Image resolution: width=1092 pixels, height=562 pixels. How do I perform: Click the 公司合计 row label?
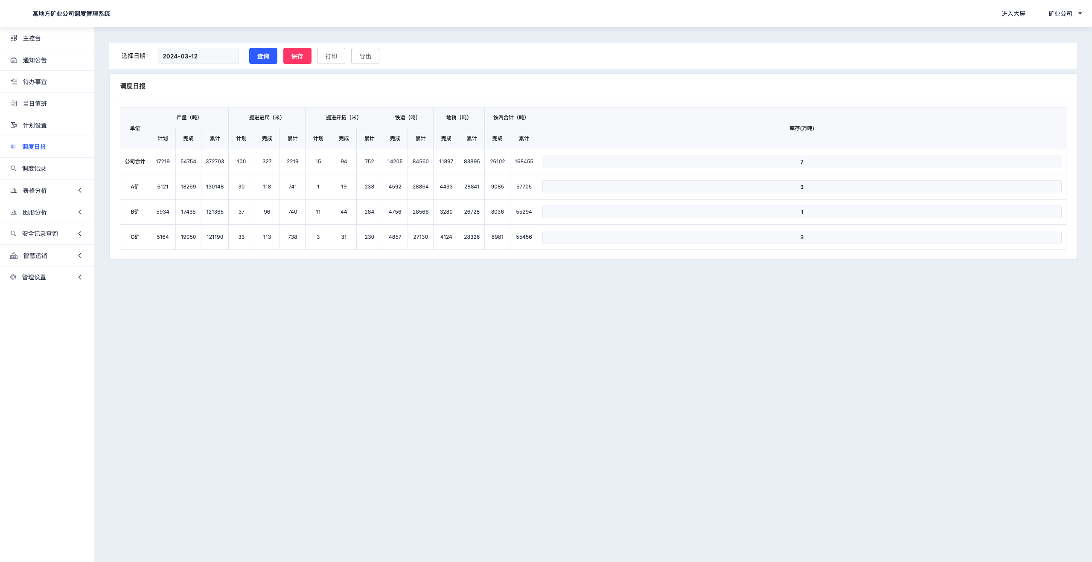(x=135, y=162)
